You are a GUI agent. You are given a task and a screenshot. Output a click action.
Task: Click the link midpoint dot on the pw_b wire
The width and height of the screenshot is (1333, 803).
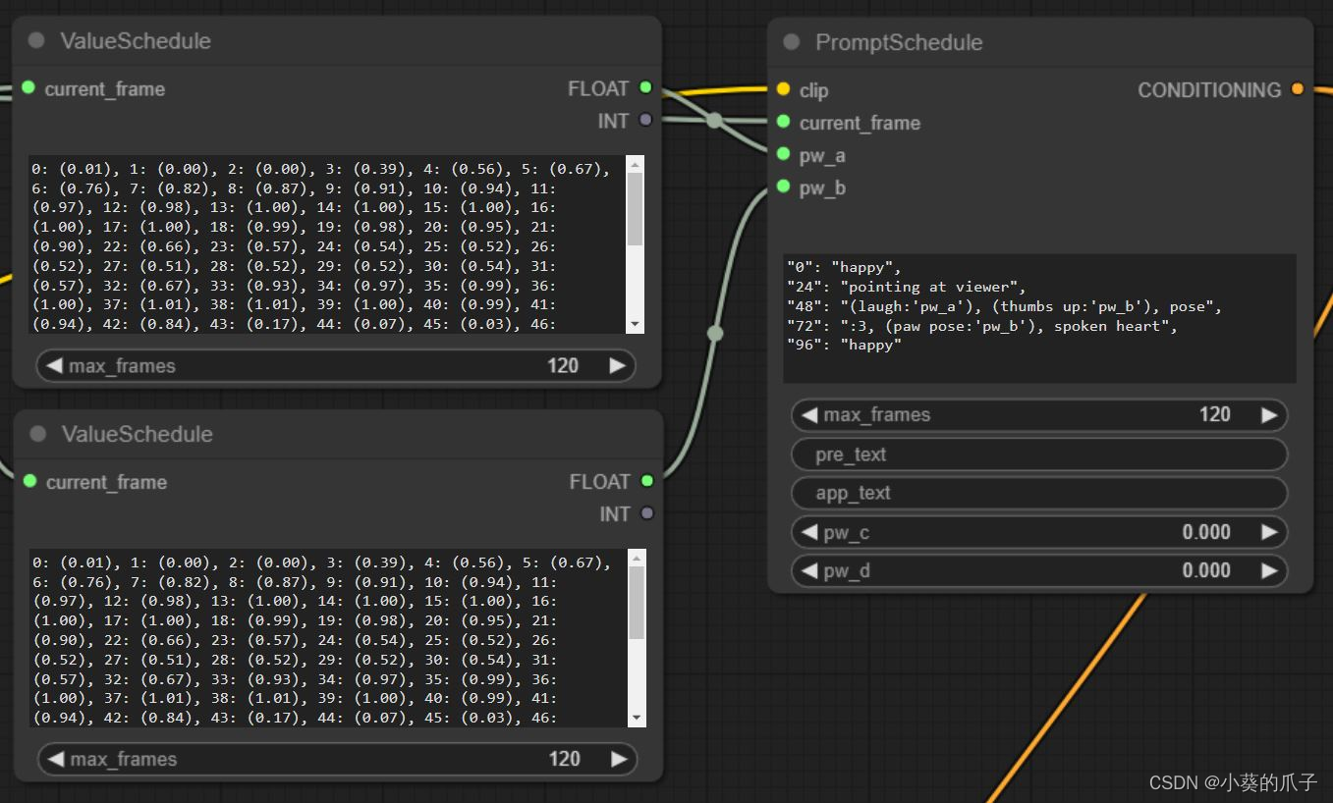pos(715,334)
